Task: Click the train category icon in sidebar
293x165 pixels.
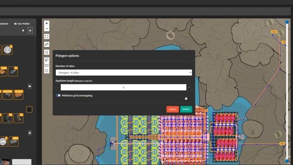Action: click(x=30, y=133)
